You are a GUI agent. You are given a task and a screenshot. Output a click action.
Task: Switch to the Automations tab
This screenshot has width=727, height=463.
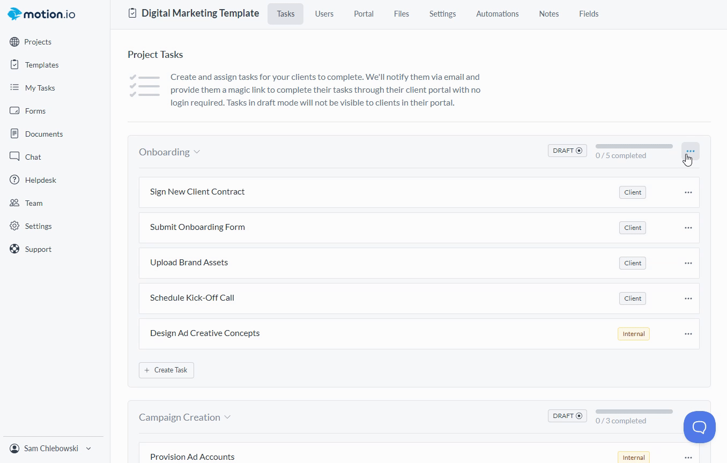[497, 14]
